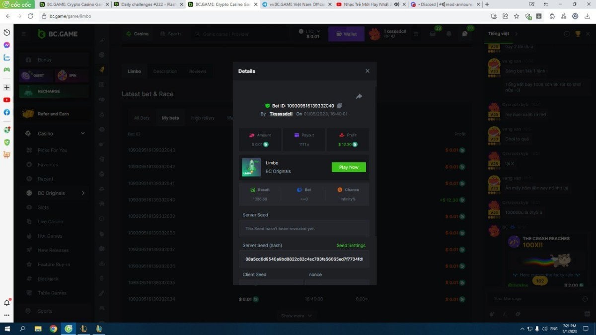Open browser history from the sidebar
Screen dimensions: 596x335
[6, 32]
